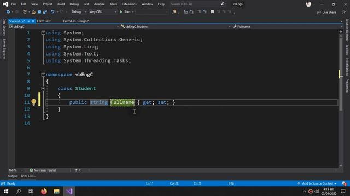350x196 pixels.
Task: Collapse the namespace vbEngC block
Action: [43, 75]
